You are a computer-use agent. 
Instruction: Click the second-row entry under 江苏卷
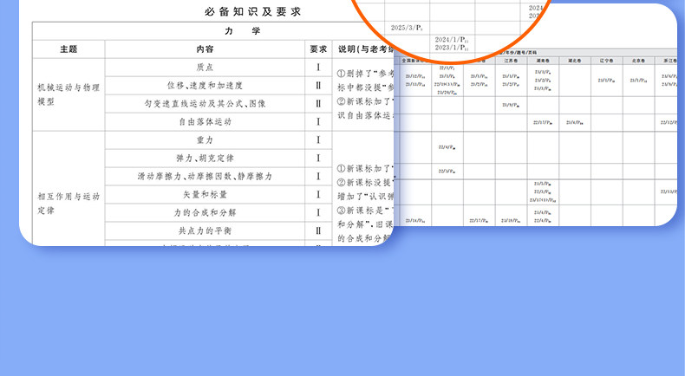[511, 105]
